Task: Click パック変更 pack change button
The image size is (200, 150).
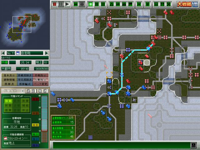Action: pos(41,84)
